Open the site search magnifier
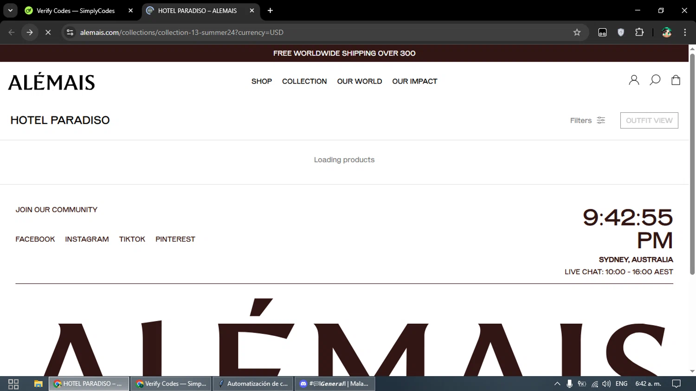696x391 pixels. pyautogui.click(x=655, y=80)
